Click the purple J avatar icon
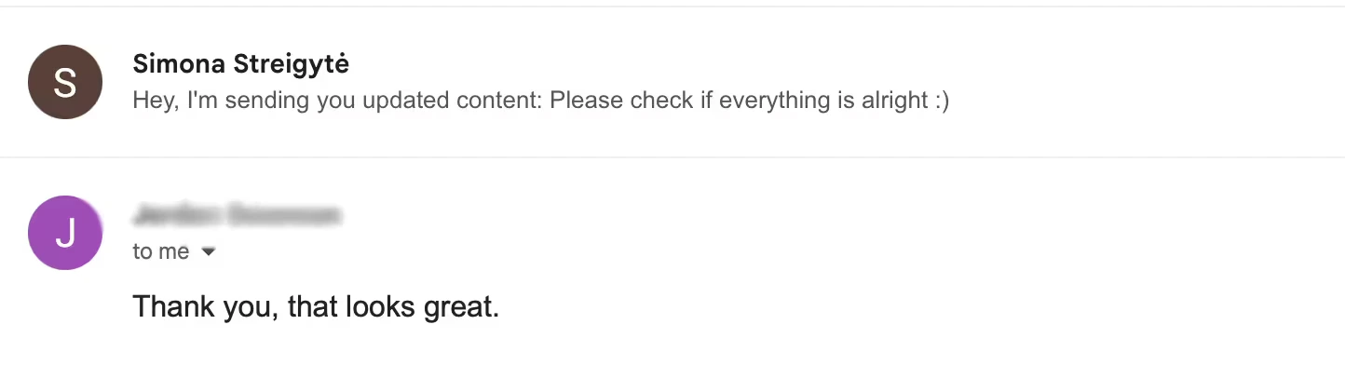Image resolution: width=1345 pixels, height=365 pixels. [65, 233]
